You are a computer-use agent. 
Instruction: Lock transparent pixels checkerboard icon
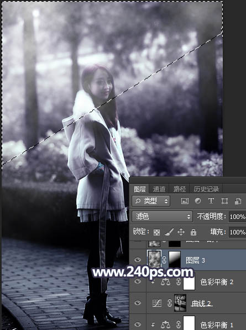156,232
